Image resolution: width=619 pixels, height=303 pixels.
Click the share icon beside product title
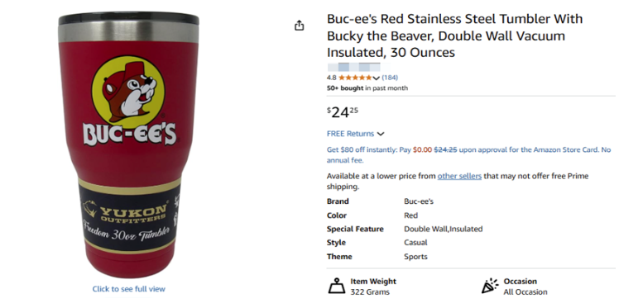tap(300, 26)
